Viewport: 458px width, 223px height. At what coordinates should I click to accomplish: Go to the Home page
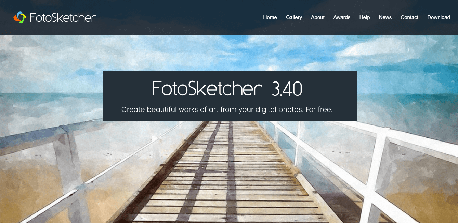(x=270, y=17)
